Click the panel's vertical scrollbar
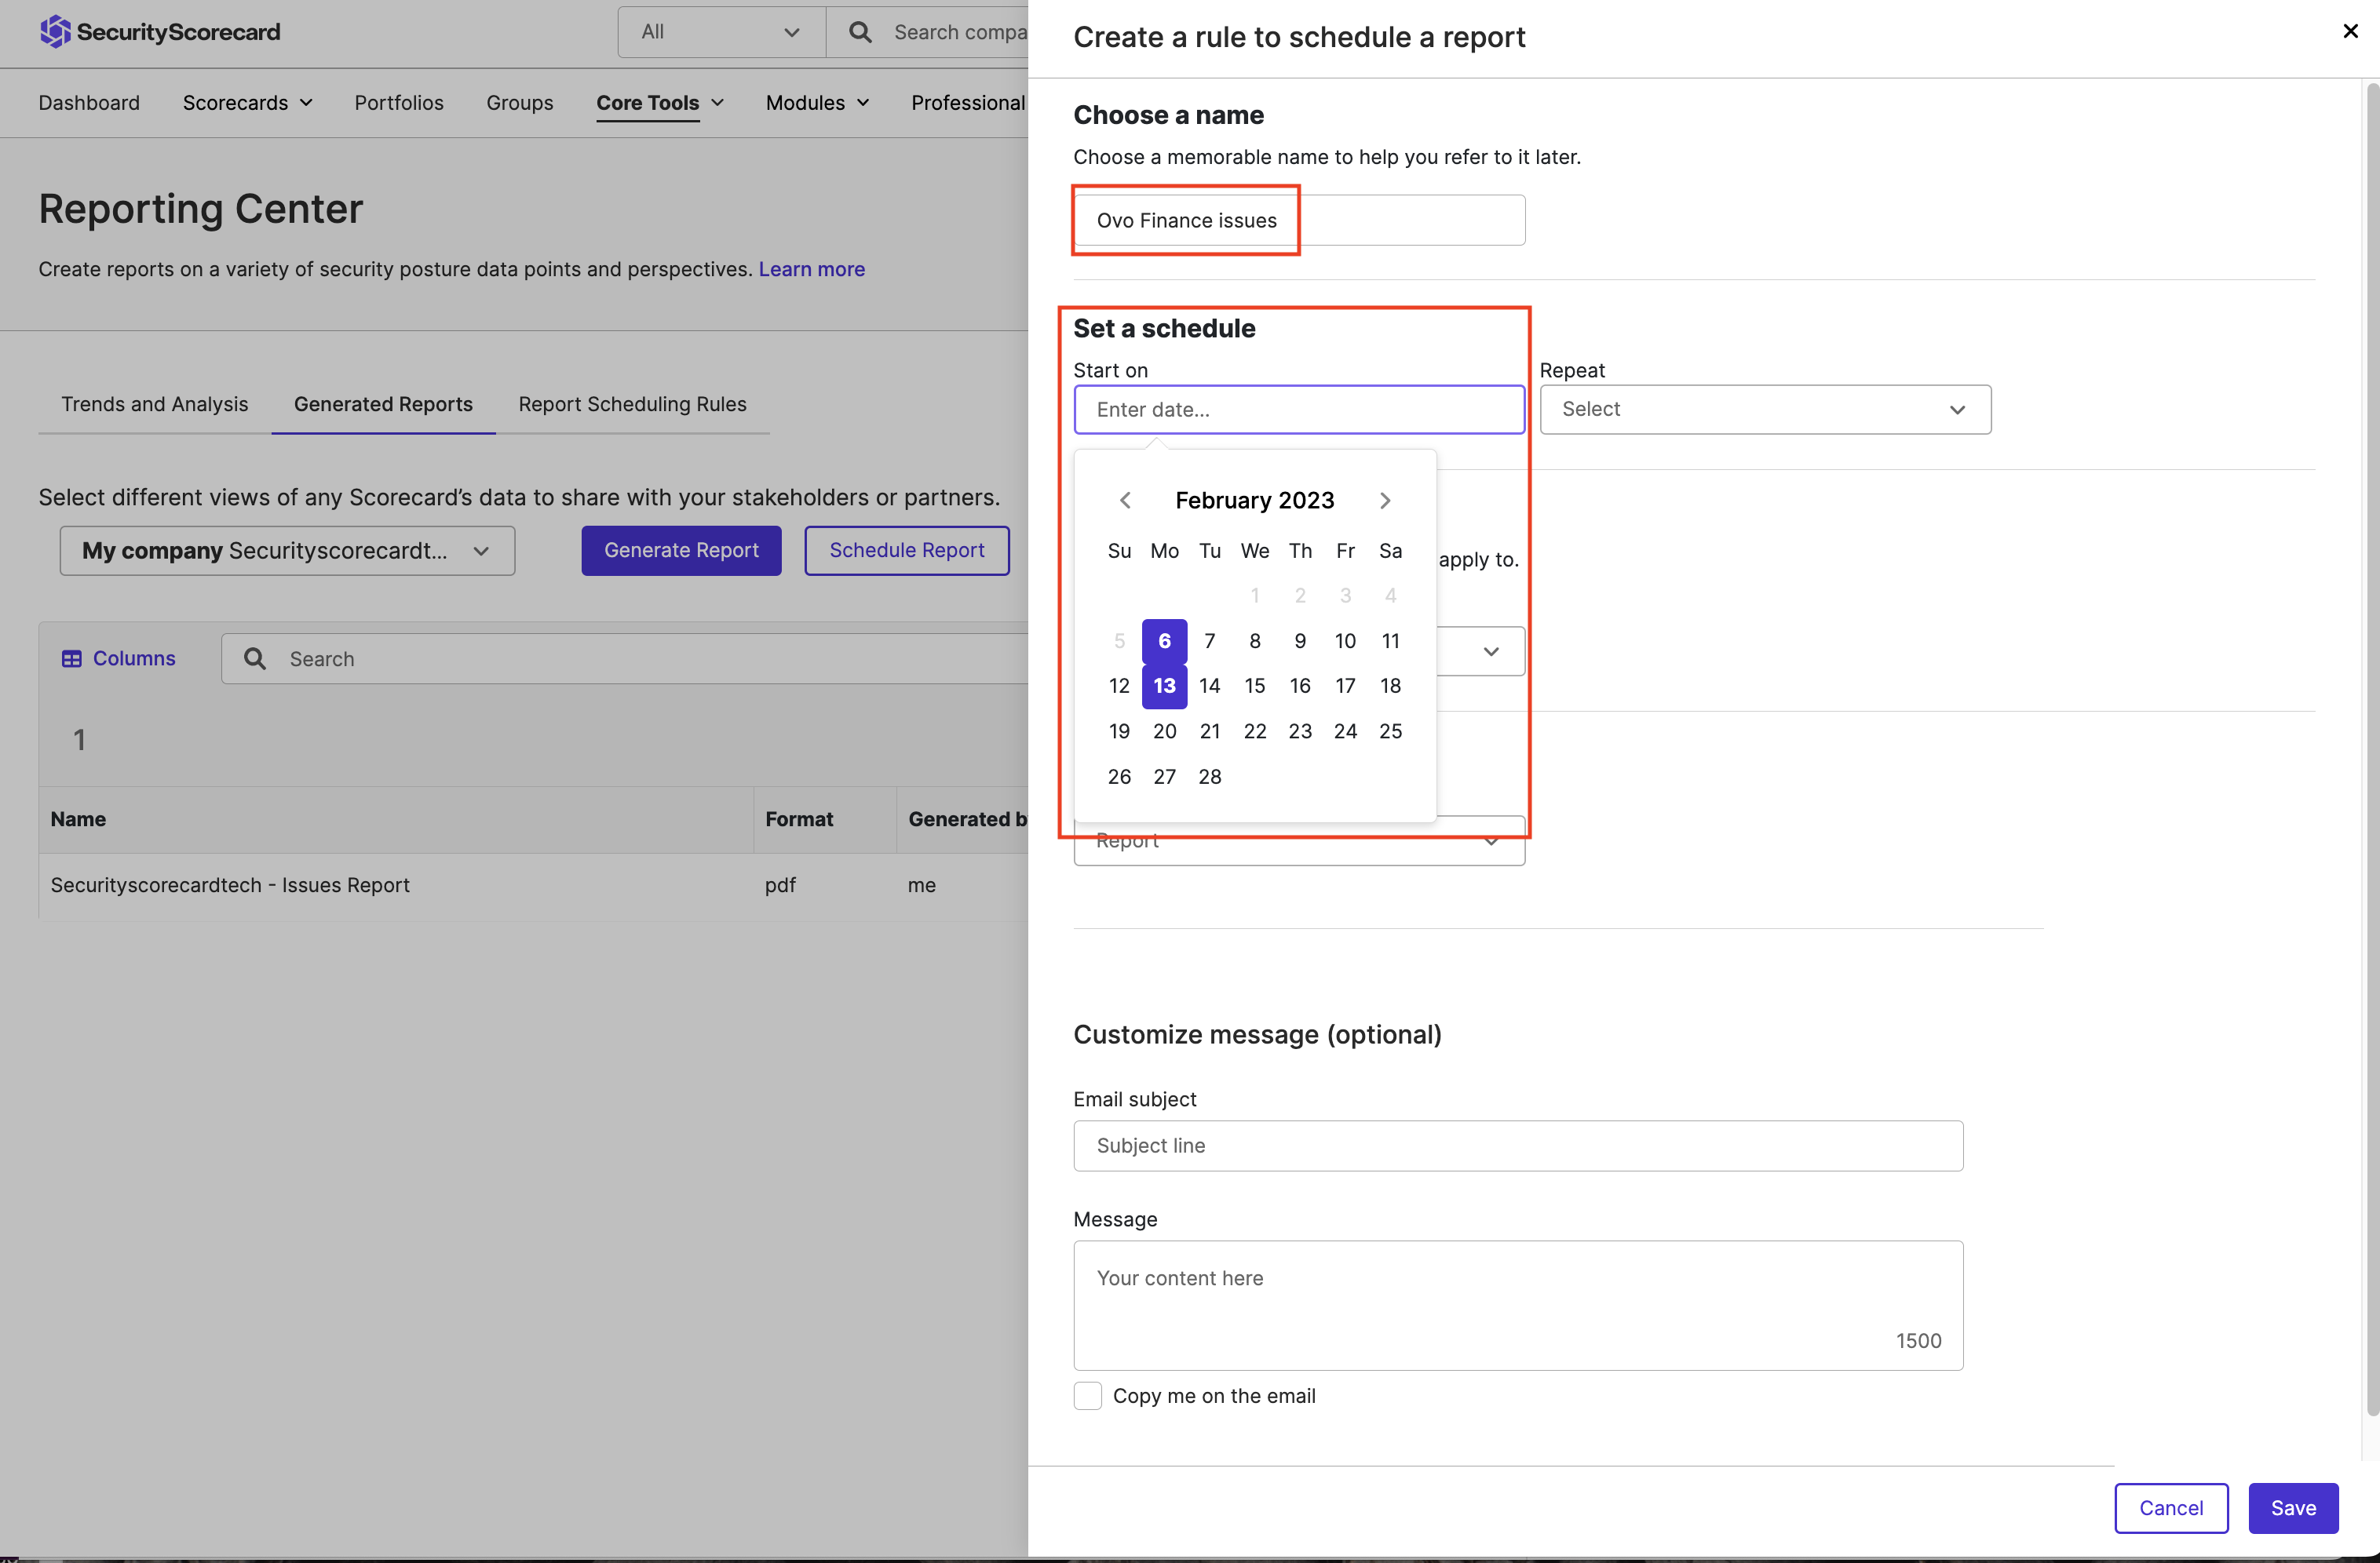The width and height of the screenshot is (2380, 1563). [x=2371, y=749]
